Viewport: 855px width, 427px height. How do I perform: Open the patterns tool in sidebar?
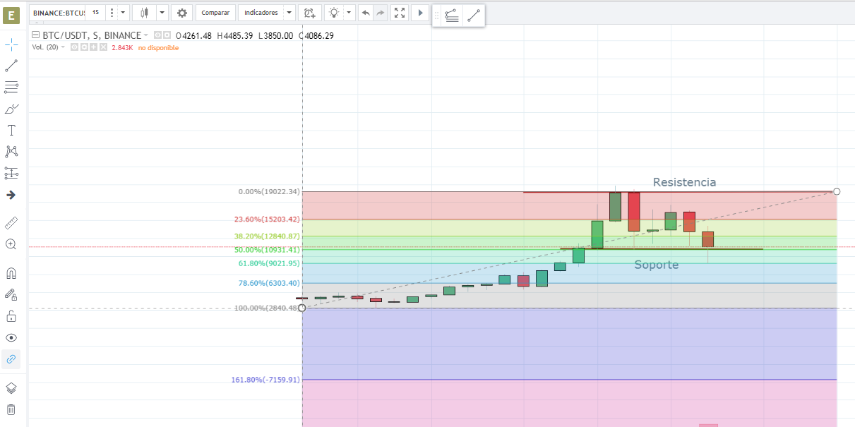click(x=11, y=151)
